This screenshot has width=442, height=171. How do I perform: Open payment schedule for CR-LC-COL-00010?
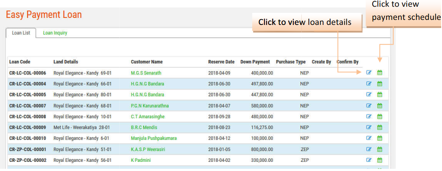click(380, 138)
